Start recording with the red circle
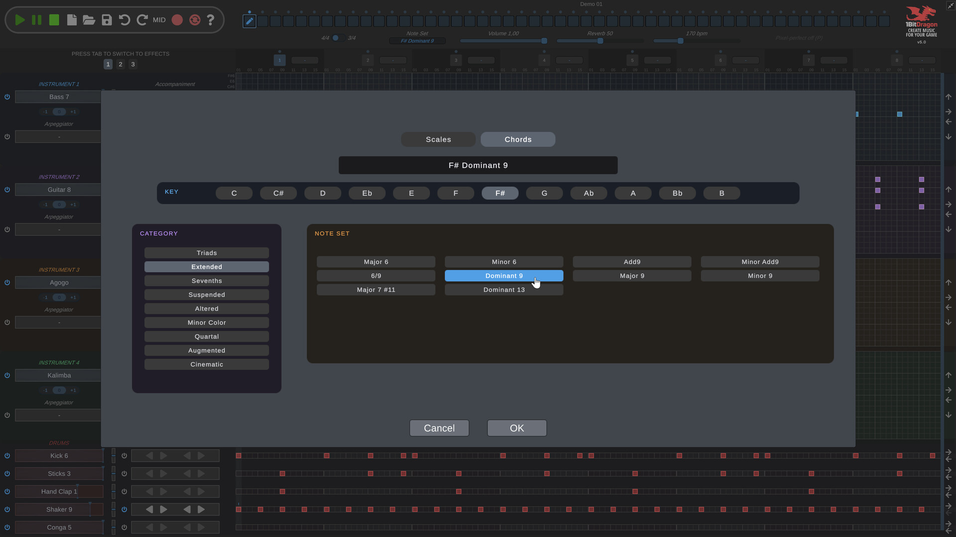This screenshot has width=956, height=537. [x=177, y=20]
